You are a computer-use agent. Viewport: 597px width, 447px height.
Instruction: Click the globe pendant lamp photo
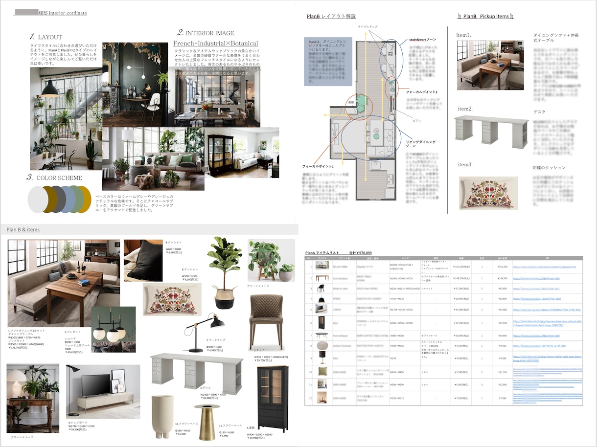(x=114, y=329)
